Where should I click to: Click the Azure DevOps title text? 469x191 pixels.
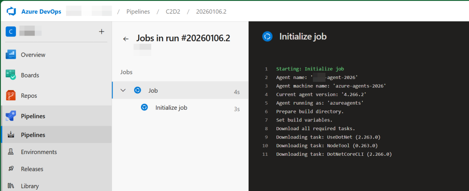click(x=41, y=11)
